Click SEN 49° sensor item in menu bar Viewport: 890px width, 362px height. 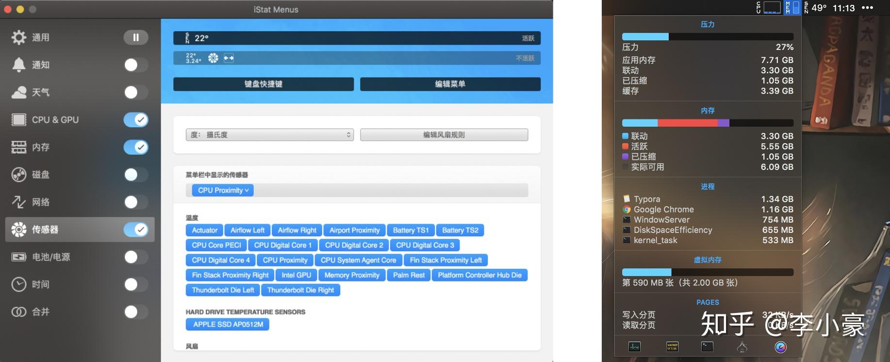click(x=815, y=8)
